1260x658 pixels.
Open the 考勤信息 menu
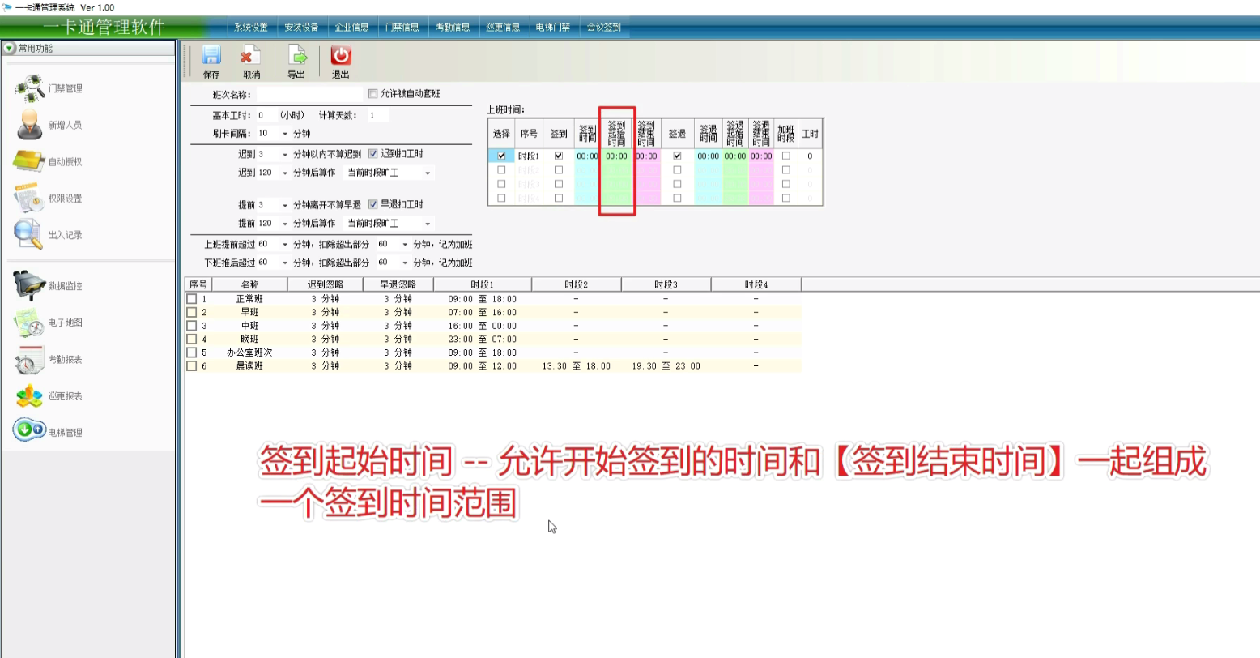click(x=453, y=27)
